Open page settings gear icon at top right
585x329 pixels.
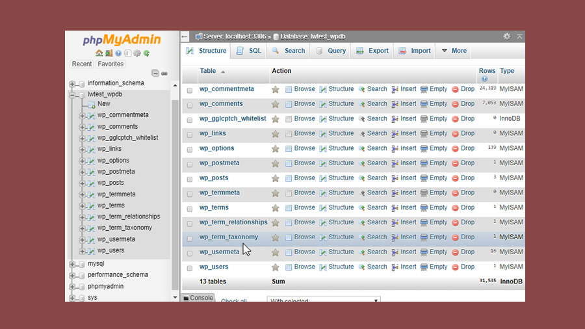pyautogui.click(x=506, y=36)
